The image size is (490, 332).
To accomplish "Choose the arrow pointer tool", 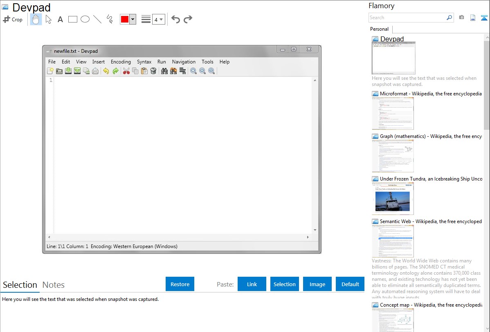I will click(48, 19).
